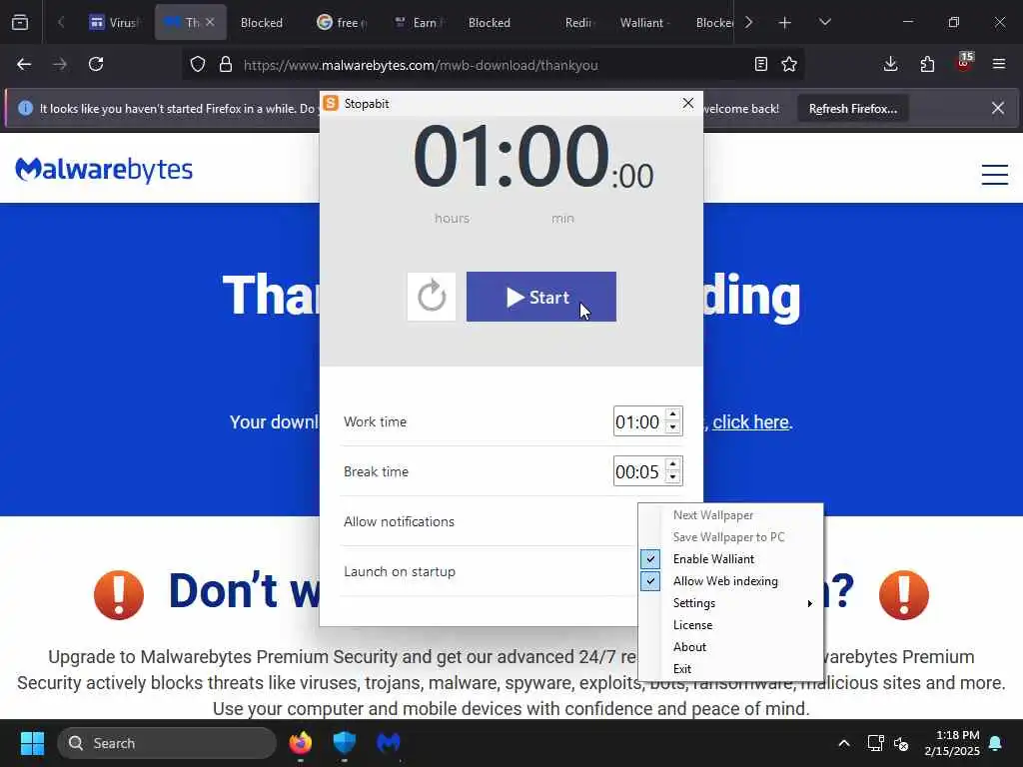
Task: Increase Work time with up arrow
Action: coord(672,414)
